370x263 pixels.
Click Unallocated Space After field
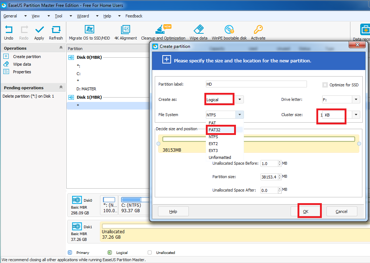pyautogui.click(x=269, y=190)
